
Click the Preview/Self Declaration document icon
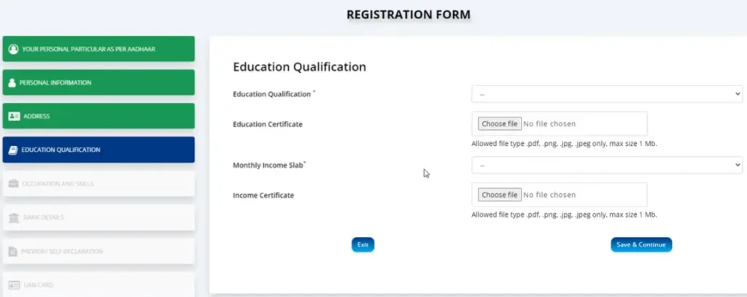13,252
